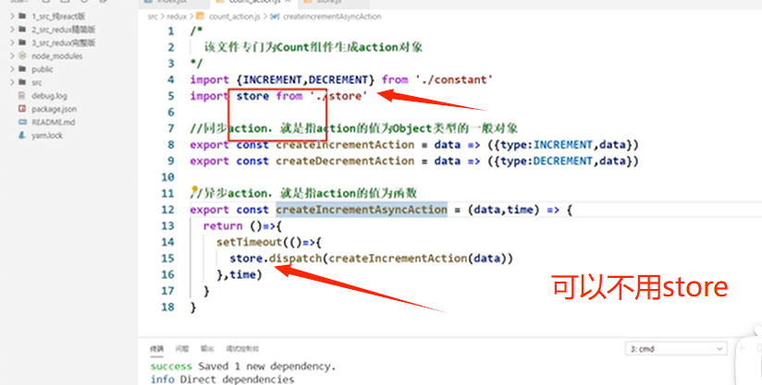This screenshot has width=762, height=385.
Task: Select the 1_src_纯react版 folder name
Action: click(x=58, y=17)
